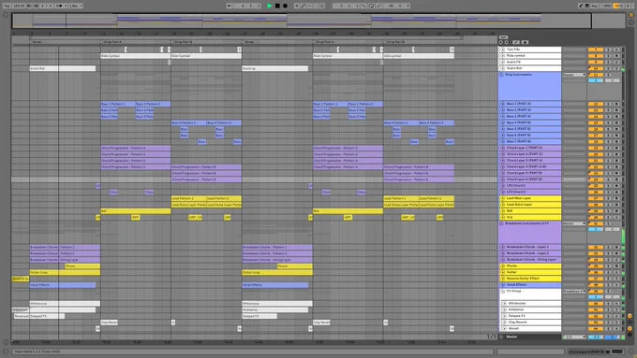Open Drop Instruments output routing dropdown
The height and width of the screenshot is (358, 637).
tap(574, 75)
